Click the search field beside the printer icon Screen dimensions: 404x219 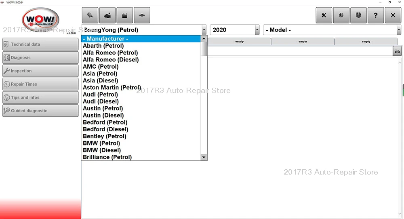click(300, 51)
